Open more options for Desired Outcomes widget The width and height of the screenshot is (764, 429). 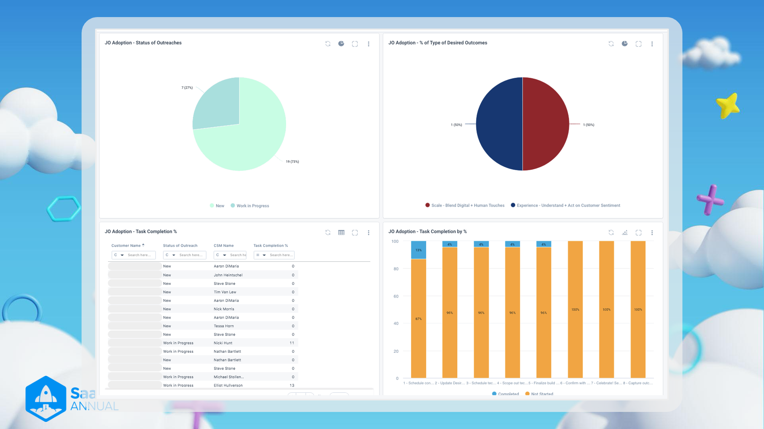click(x=652, y=44)
